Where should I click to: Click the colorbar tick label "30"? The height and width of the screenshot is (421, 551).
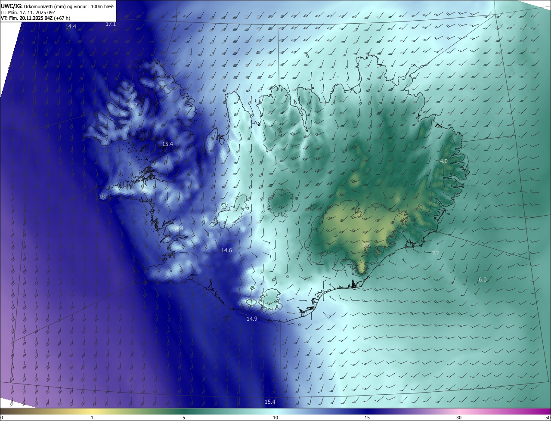[x=459, y=418]
